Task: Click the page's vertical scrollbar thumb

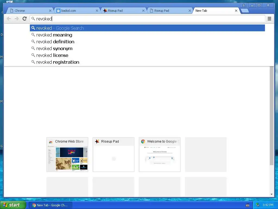Action: [x=271, y=115]
